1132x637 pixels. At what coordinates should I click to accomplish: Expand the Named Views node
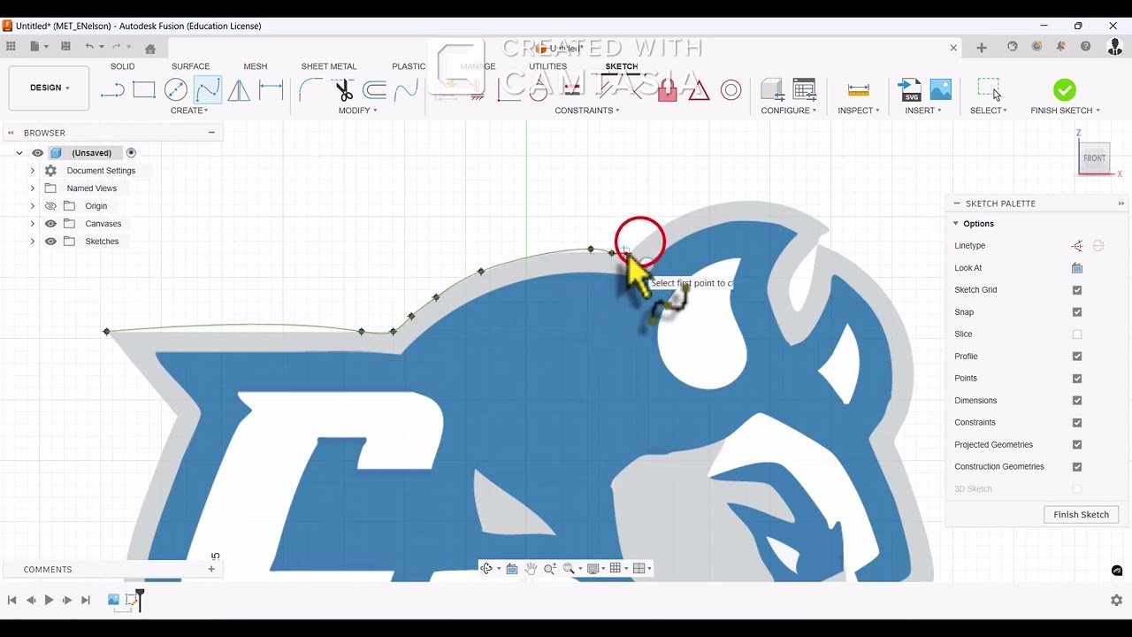[x=33, y=188]
